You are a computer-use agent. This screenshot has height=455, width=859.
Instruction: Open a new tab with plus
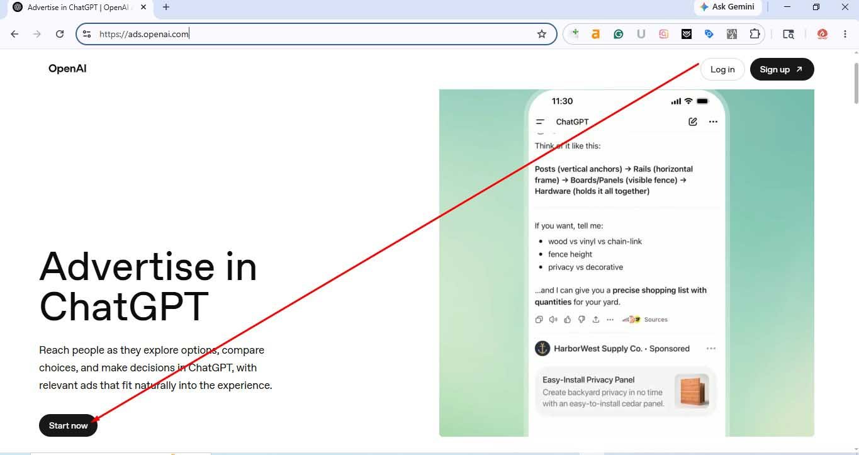tap(166, 8)
